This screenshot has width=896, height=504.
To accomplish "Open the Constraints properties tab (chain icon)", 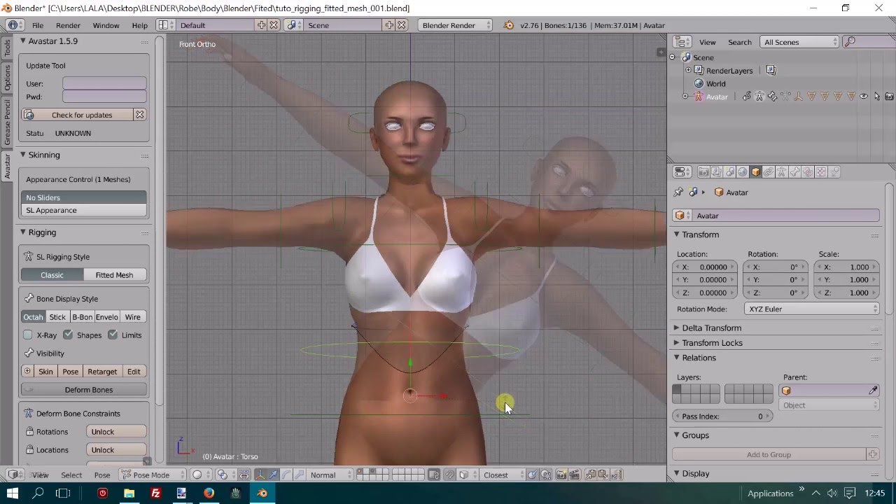I will 769,171.
